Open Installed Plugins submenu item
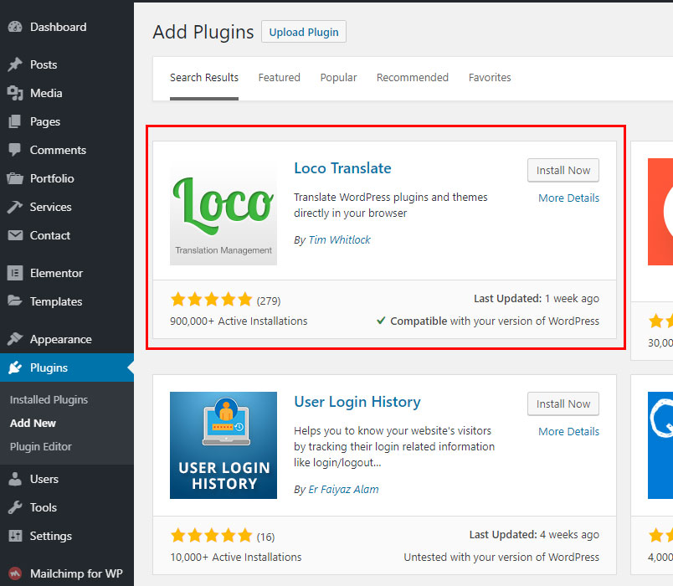The image size is (673, 586). pyautogui.click(x=49, y=399)
